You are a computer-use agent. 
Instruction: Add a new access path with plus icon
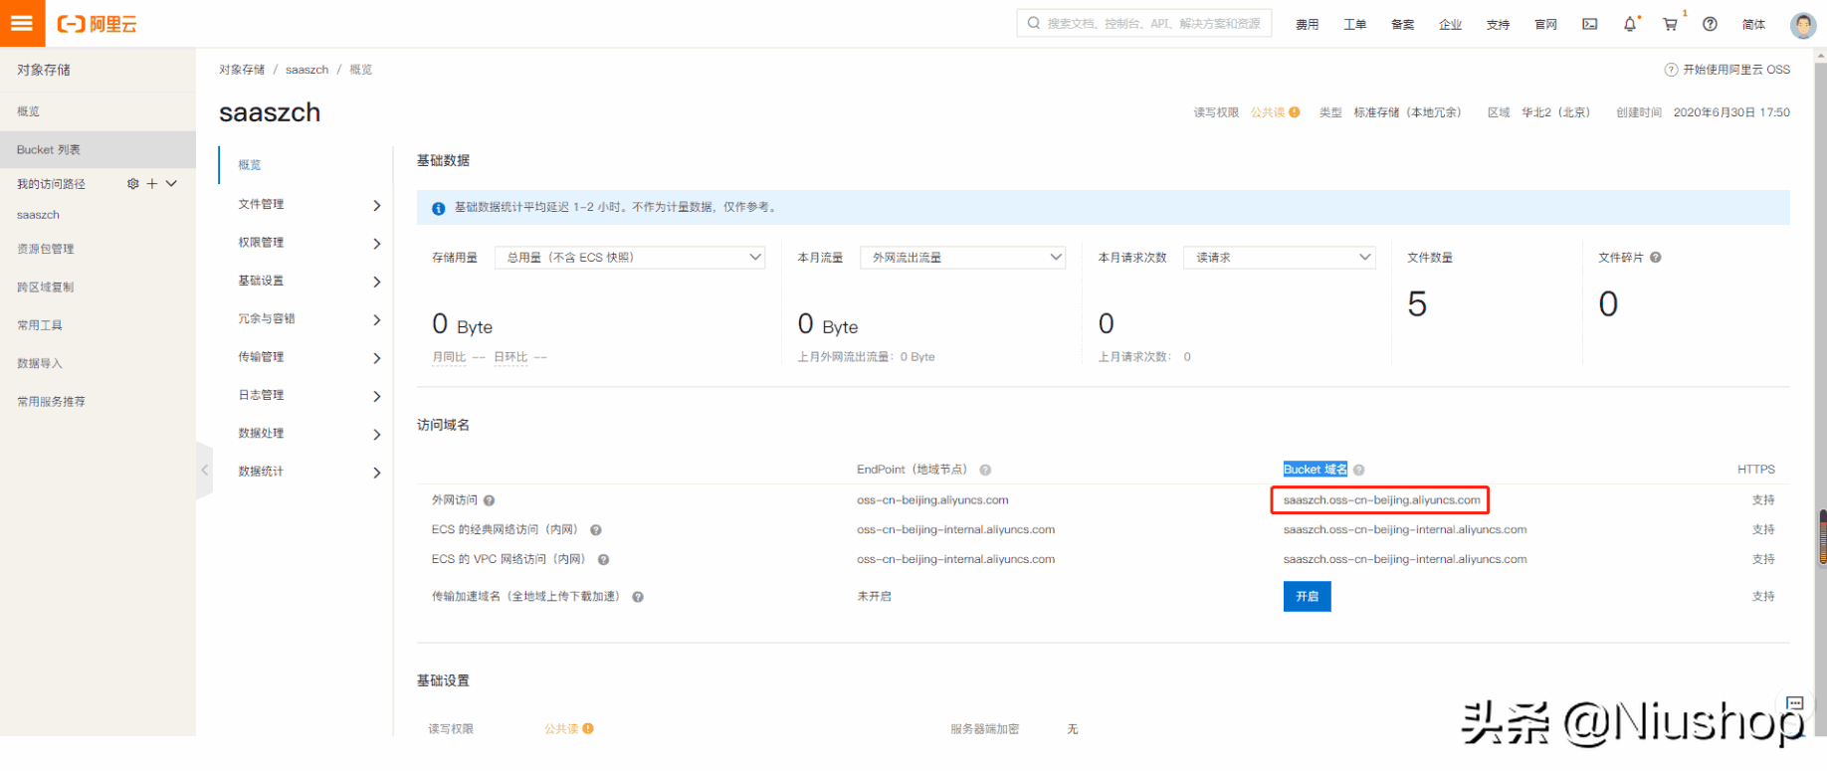coord(152,184)
